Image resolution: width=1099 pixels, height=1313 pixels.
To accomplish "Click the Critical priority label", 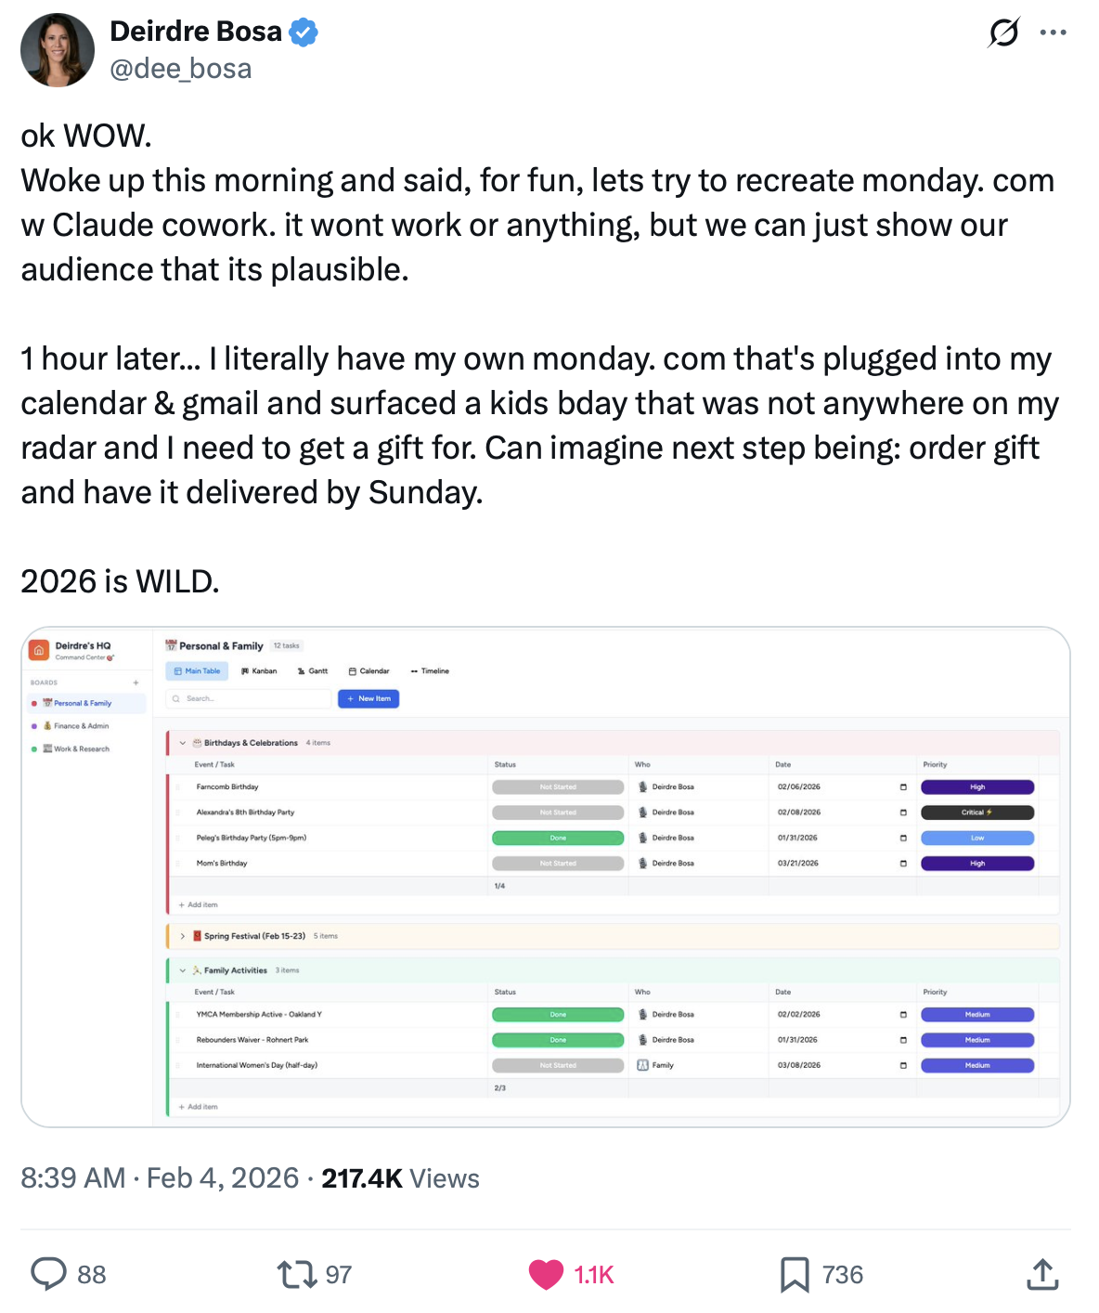I will coord(976,812).
